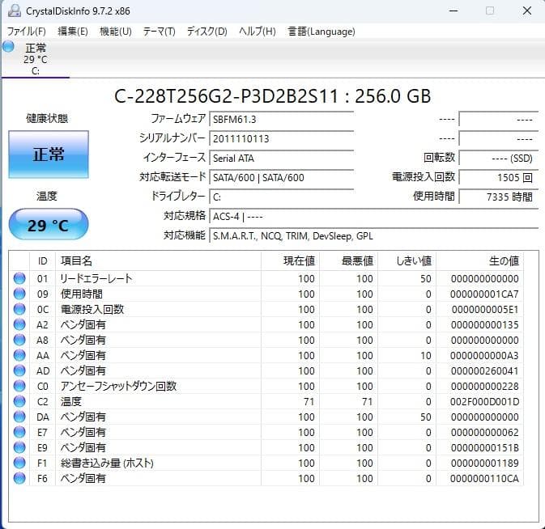Click the transfer mode field SATA/600 | SATA/600

pyautogui.click(x=282, y=178)
